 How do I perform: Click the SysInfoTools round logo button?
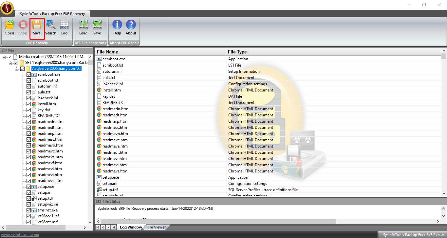click(7, 8)
